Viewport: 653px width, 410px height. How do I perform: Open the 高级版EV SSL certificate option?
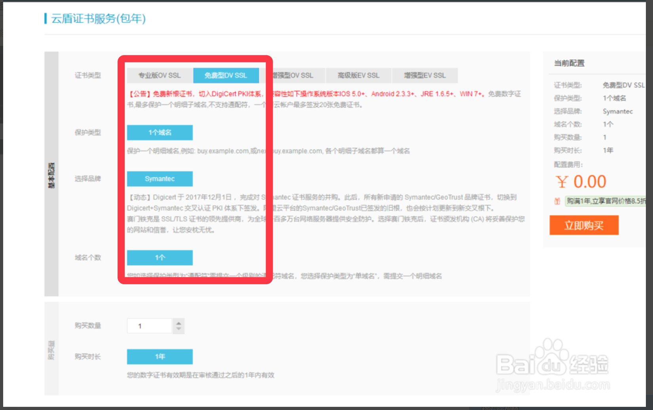358,75
